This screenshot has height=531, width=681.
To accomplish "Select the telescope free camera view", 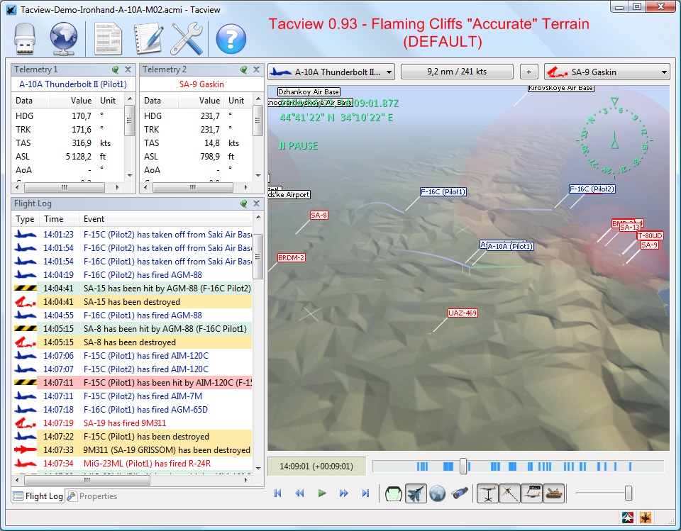I will click(460, 493).
